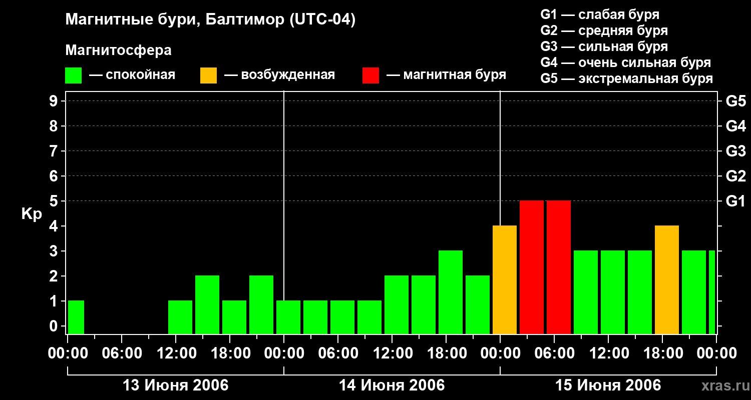Click the "18:00" time label above 13 Июня 2006
This screenshot has height=400, width=751.
click(230, 353)
